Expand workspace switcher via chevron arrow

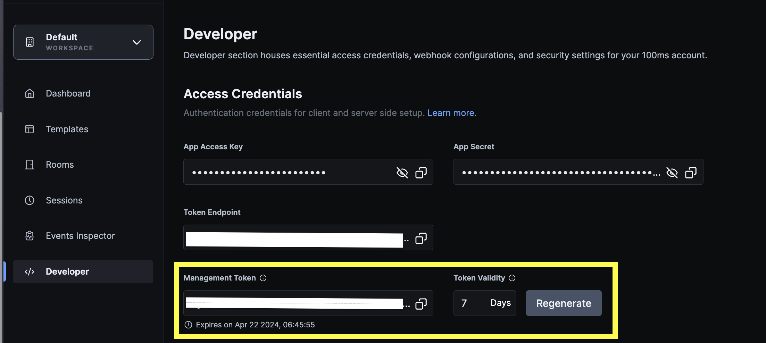tap(137, 42)
